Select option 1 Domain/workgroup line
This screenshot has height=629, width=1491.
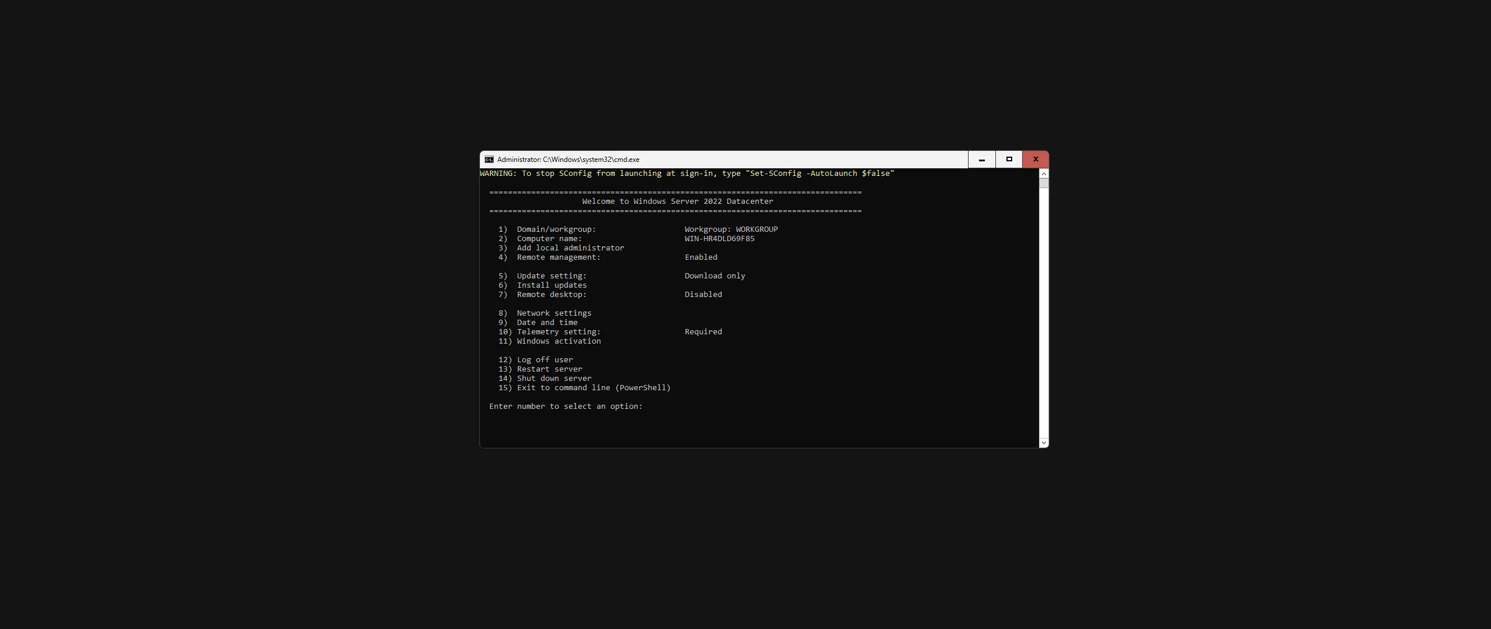click(x=547, y=229)
